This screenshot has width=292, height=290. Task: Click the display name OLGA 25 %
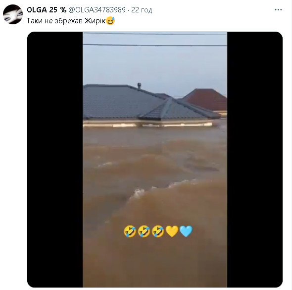47,10
